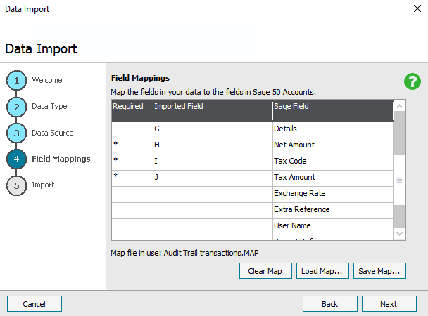
Task: Click the Sage Field column header
Action: click(x=331, y=107)
